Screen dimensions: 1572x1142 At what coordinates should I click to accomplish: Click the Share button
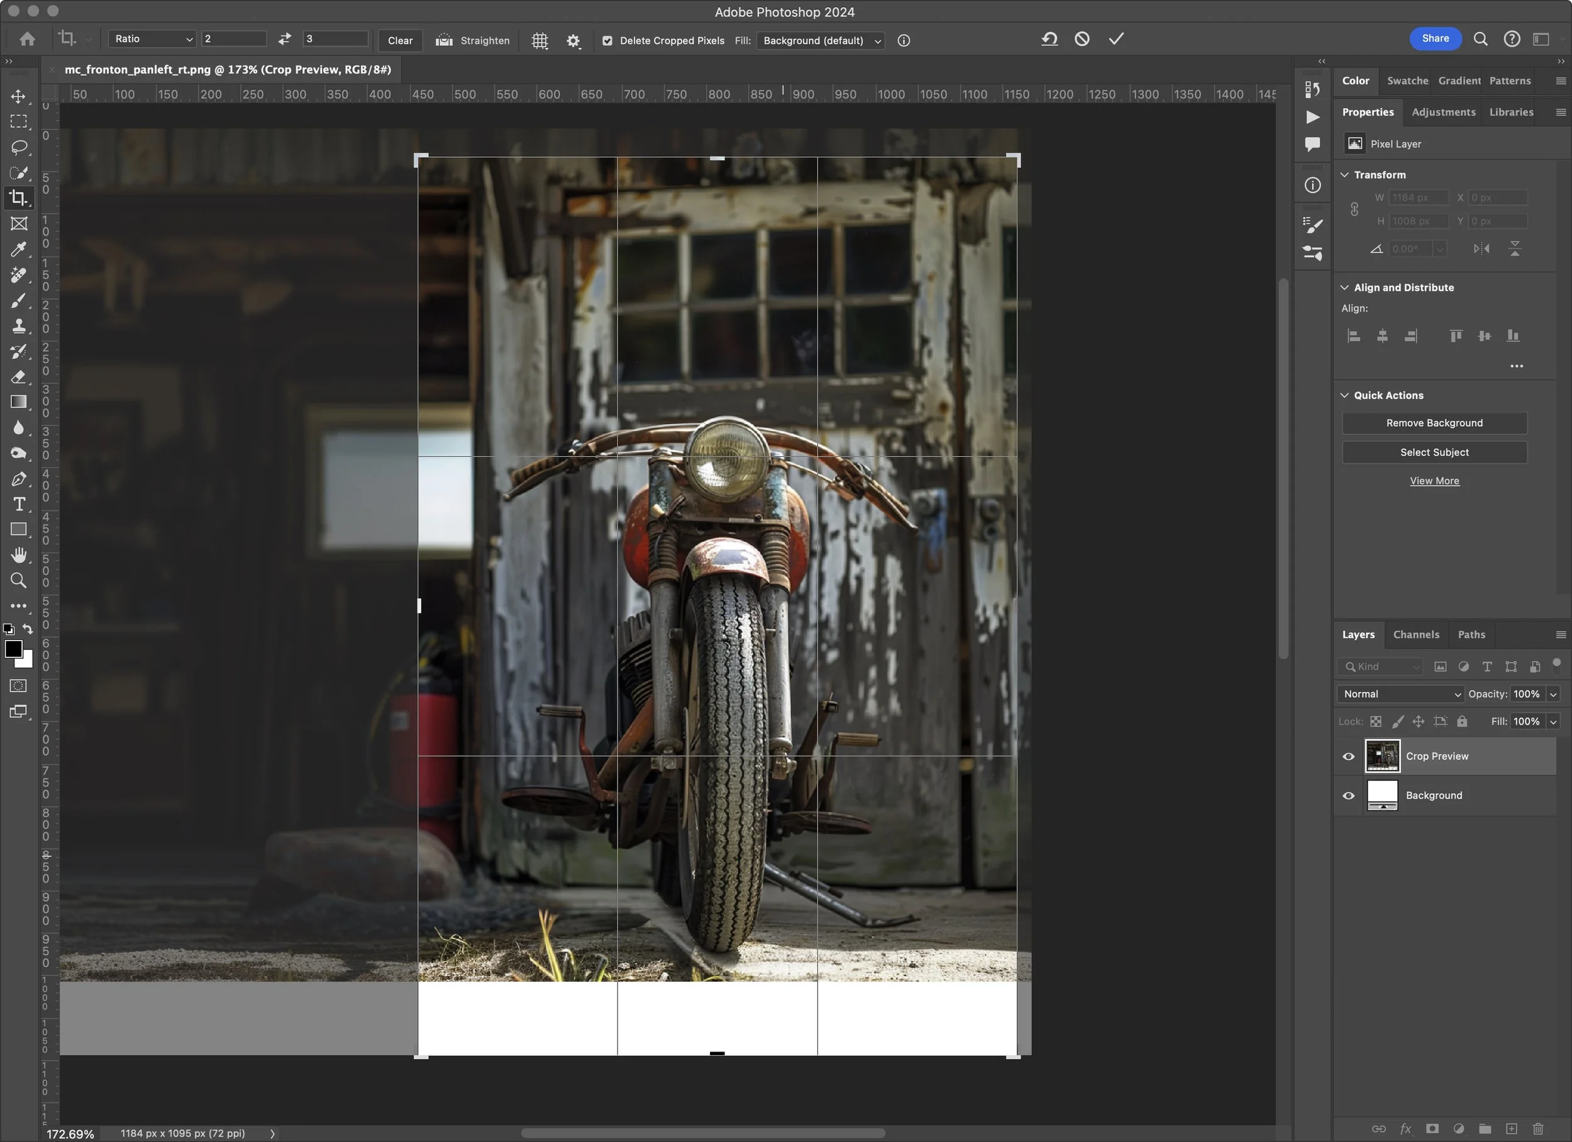(x=1436, y=39)
